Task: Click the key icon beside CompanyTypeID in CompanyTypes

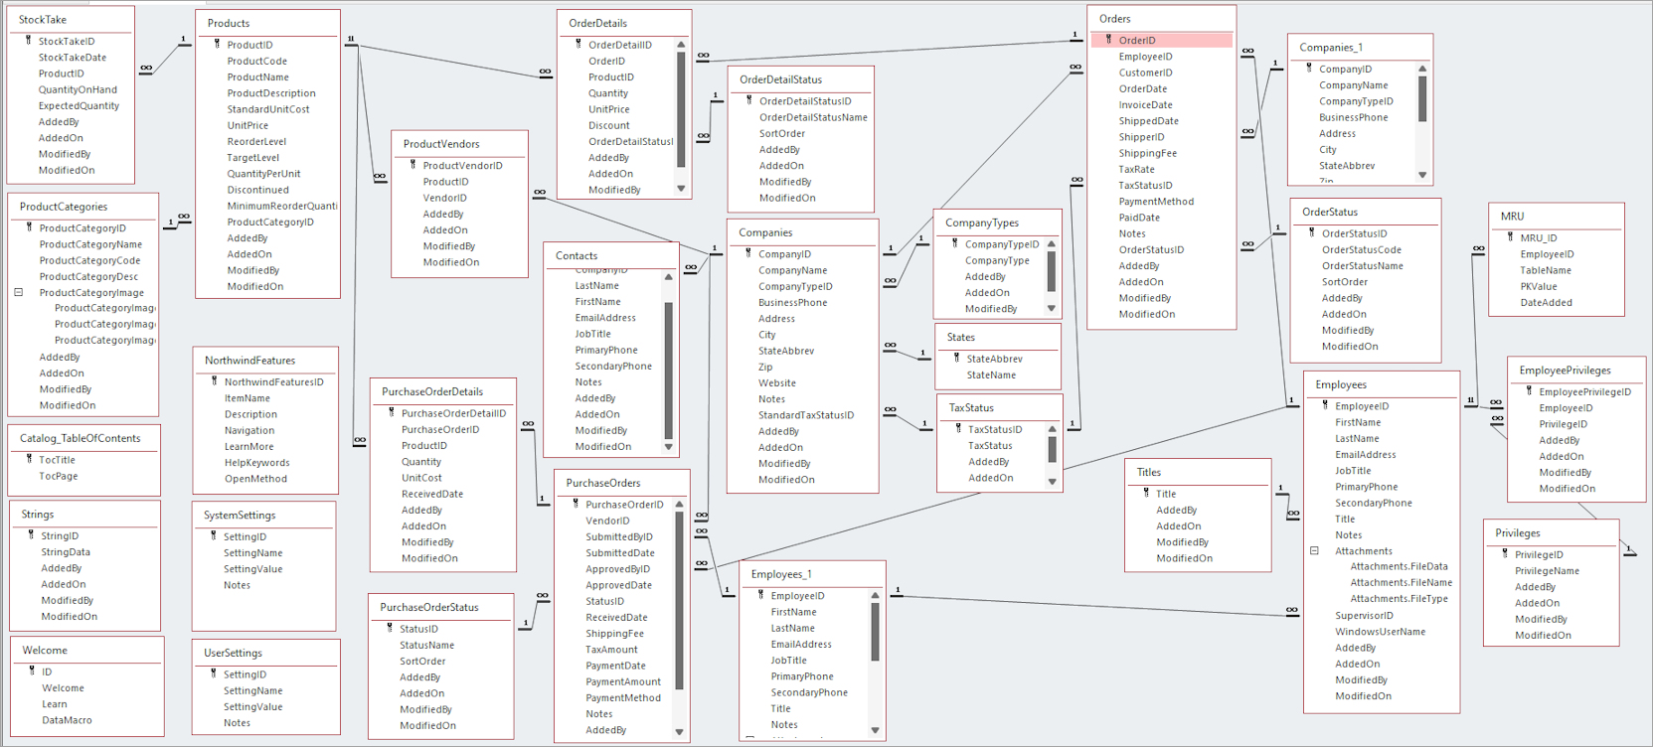Action: pyautogui.click(x=955, y=243)
